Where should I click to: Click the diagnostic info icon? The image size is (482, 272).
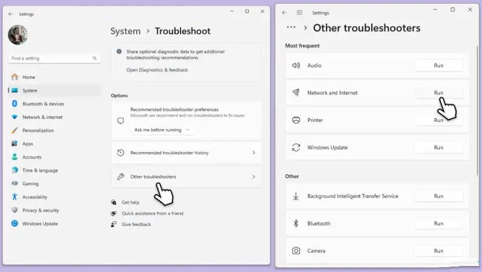coord(119,51)
